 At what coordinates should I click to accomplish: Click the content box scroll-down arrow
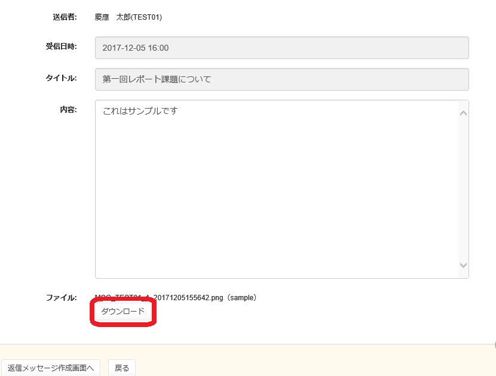pos(463,265)
